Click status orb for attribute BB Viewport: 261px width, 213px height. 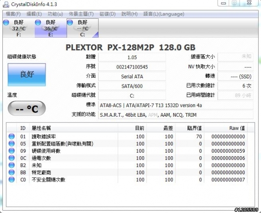click(x=11, y=172)
